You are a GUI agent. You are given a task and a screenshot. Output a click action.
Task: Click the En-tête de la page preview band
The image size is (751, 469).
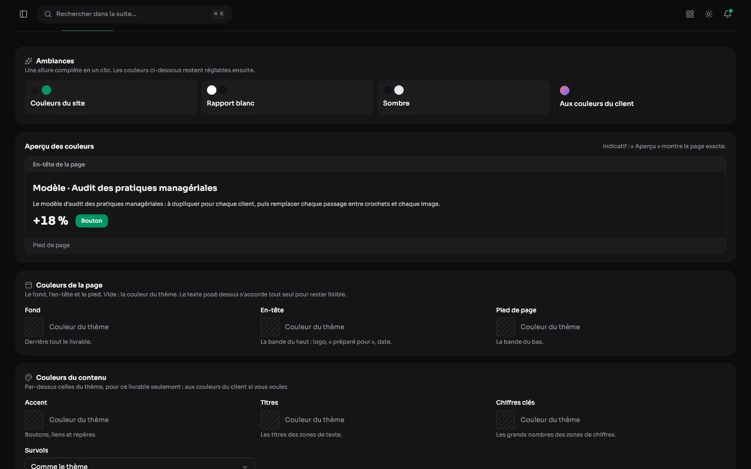pos(375,165)
